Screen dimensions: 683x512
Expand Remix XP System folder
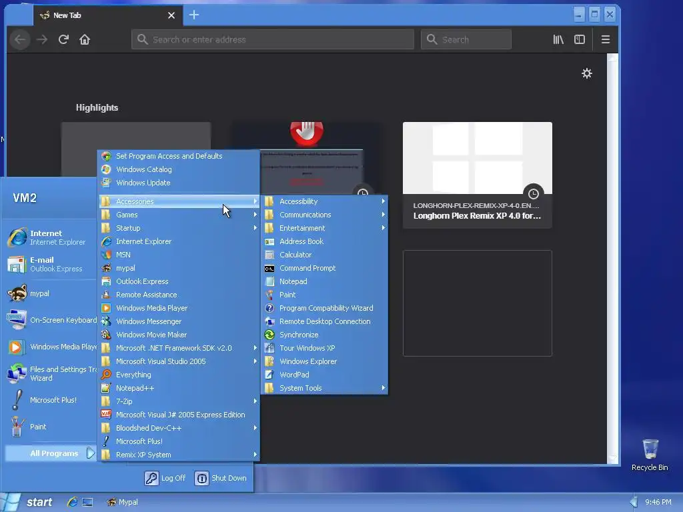point(179,455)
